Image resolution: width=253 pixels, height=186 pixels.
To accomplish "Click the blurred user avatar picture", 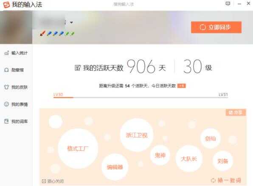I will (x=16, y=27).
